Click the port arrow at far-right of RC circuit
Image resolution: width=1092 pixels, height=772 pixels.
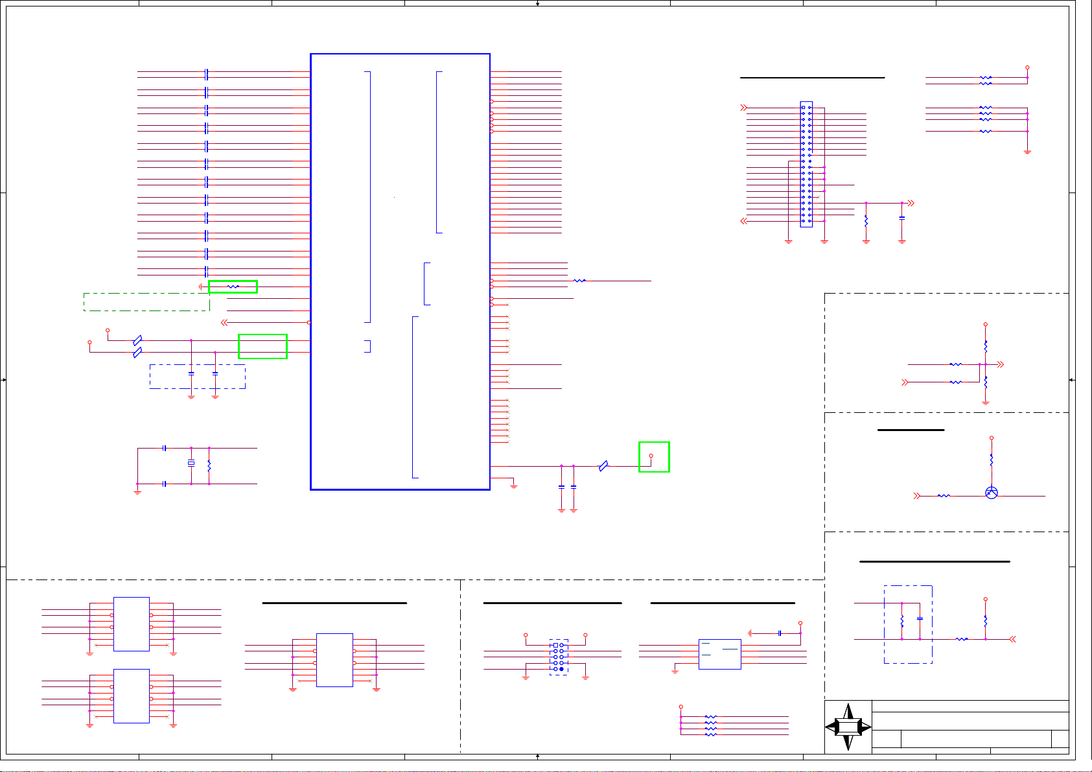[x=1012, y=639]
